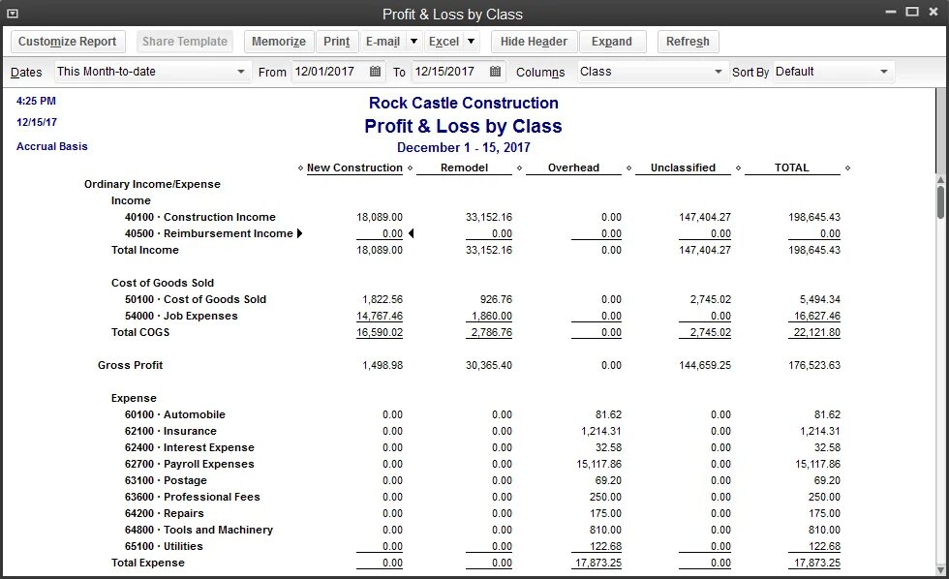Click the 198,645.43 Construction Income total

(814, 217)
